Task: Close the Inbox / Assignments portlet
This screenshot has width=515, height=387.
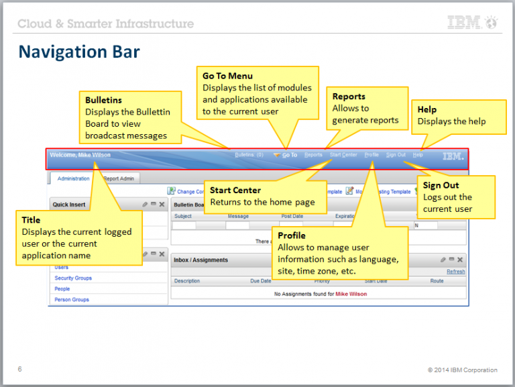Action: [x=460, y=260]
